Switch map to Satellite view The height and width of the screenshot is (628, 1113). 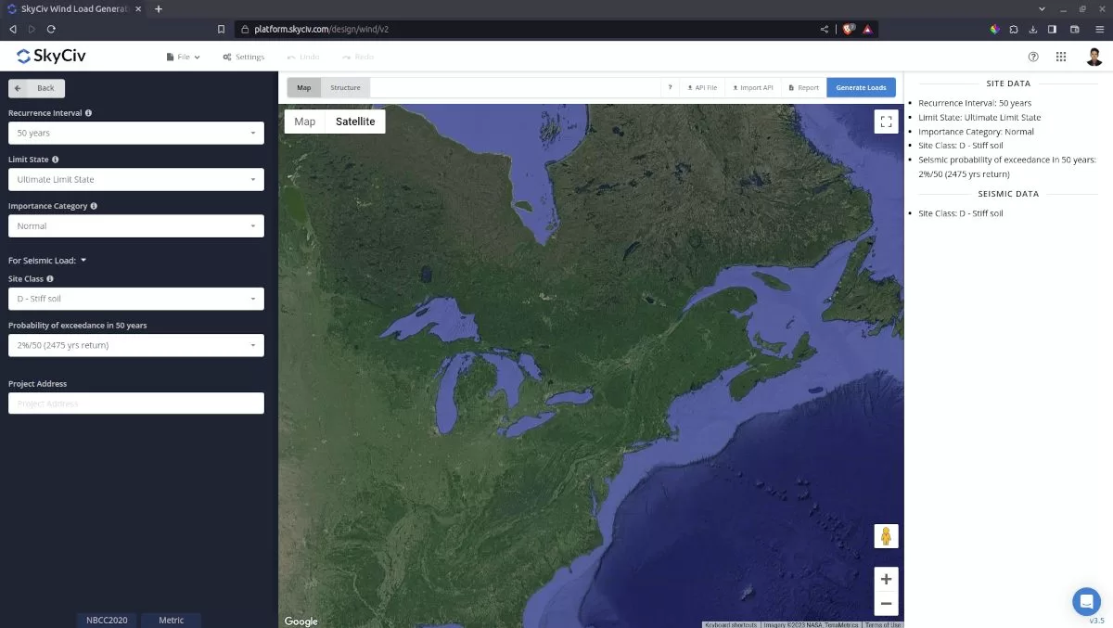357,121
